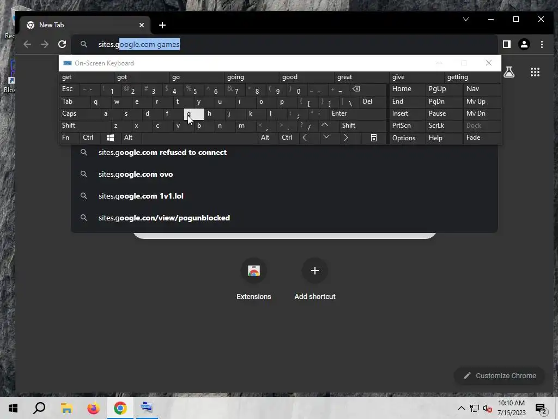Open the Chrome side panel icon
This screenshot has height=419, width=558.
pos(506,44)
